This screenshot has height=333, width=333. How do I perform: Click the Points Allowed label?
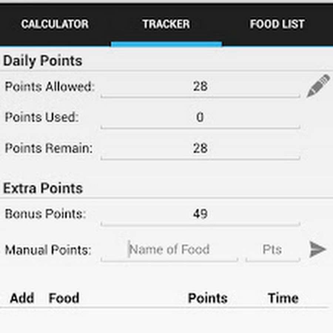point(50,87)
